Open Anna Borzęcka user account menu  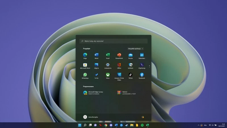coord(91,117)
